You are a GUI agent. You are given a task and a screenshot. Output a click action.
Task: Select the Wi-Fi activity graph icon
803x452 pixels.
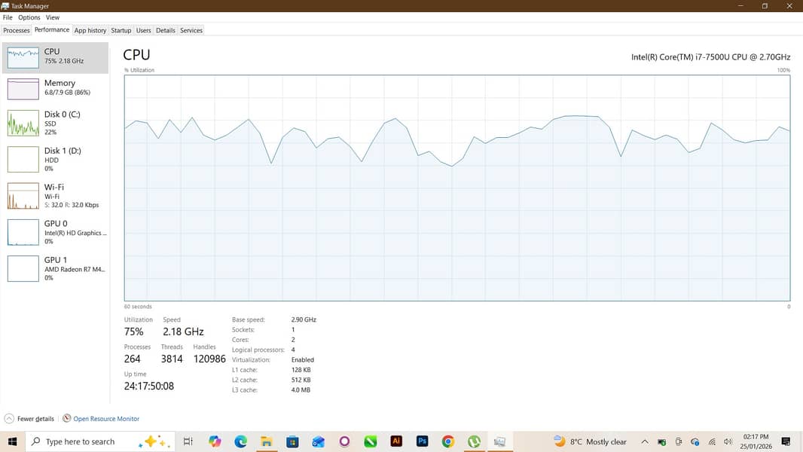pos(23,196)
